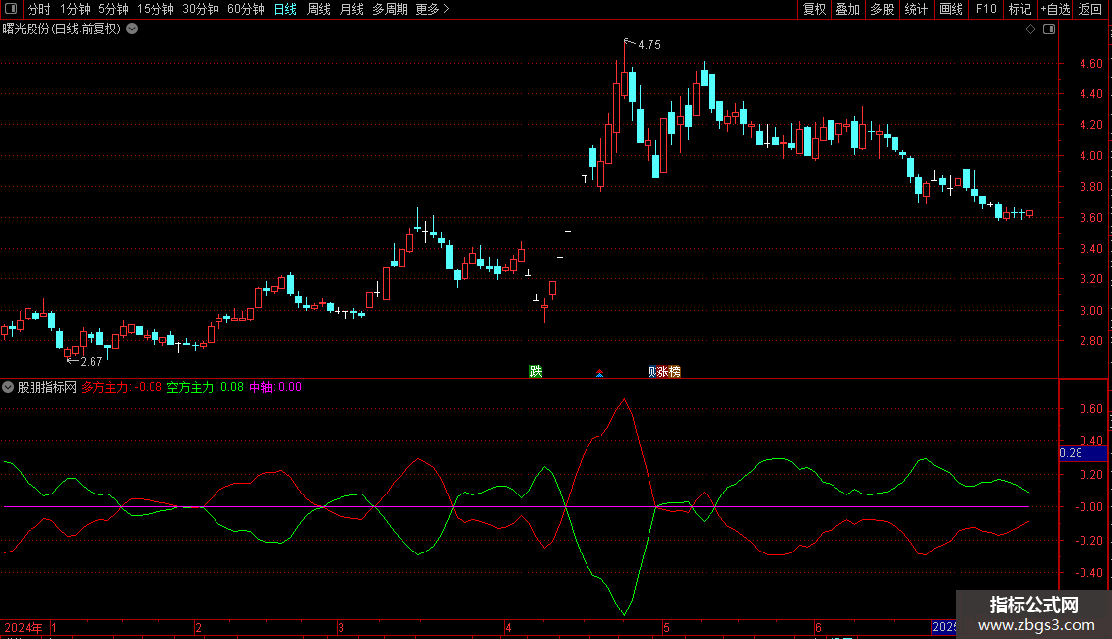Switch to 分时 intraday view

click(39, 9)
